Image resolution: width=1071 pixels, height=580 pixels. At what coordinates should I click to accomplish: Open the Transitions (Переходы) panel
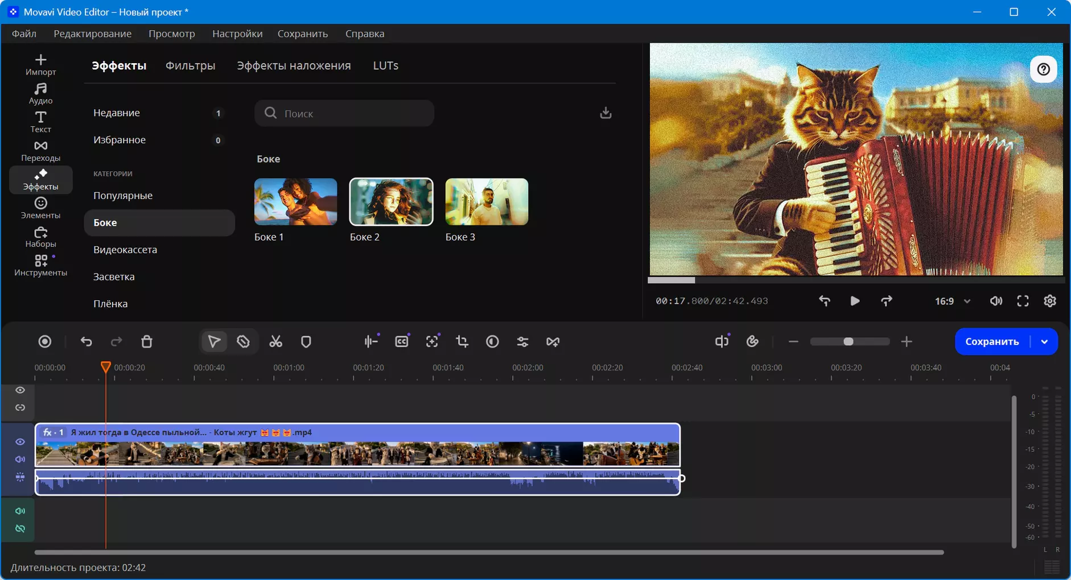40,151
